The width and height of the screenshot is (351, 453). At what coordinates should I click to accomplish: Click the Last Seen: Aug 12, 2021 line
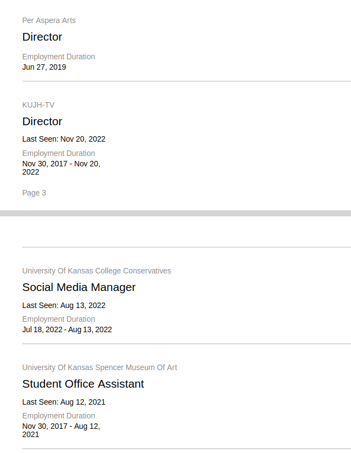pos(64,402)
